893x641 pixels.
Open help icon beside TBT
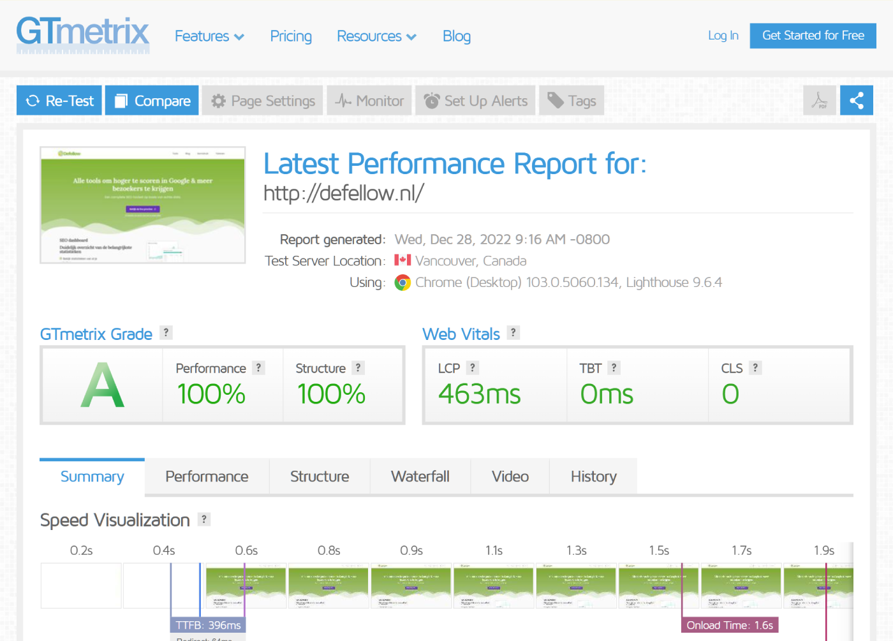[x=614, y=367]
